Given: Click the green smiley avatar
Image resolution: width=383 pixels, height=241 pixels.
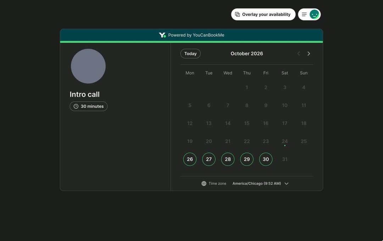Looking at the screenshot, I should [314, 15].
